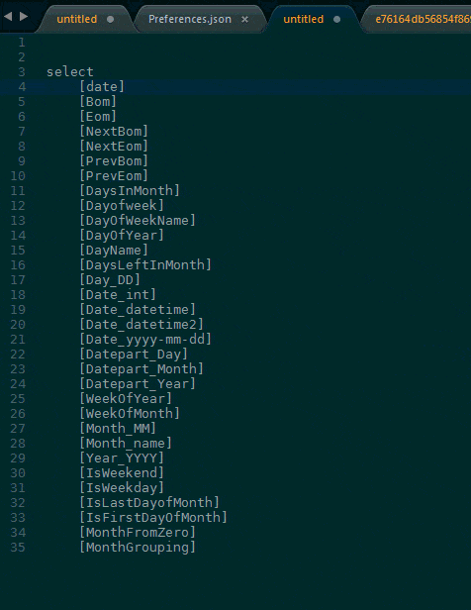
Task: Open the Preferences.json tab
Action: [x=190, y=19]
